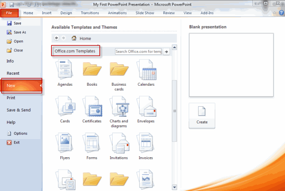285x191 pixels.
Task: Open the Cards template category
Action: coord(65,110)
